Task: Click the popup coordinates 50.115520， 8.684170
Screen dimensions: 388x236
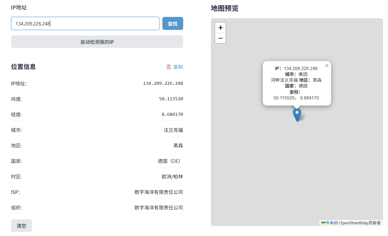Action: click(x=296, y=98)
